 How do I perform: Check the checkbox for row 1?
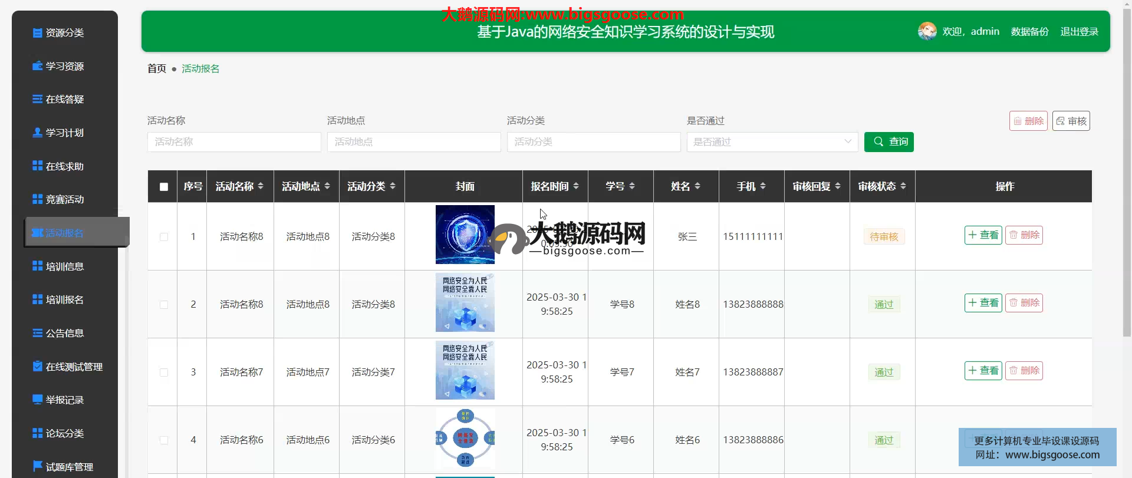pyautogui.click(x=164, y=237)
